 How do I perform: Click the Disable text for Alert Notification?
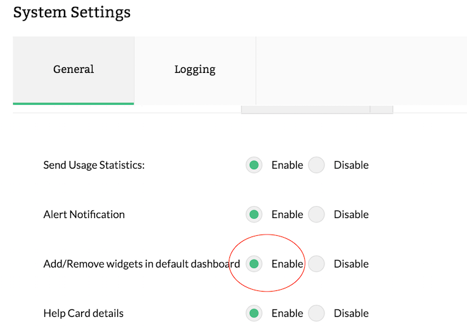[x=351, y=214]
